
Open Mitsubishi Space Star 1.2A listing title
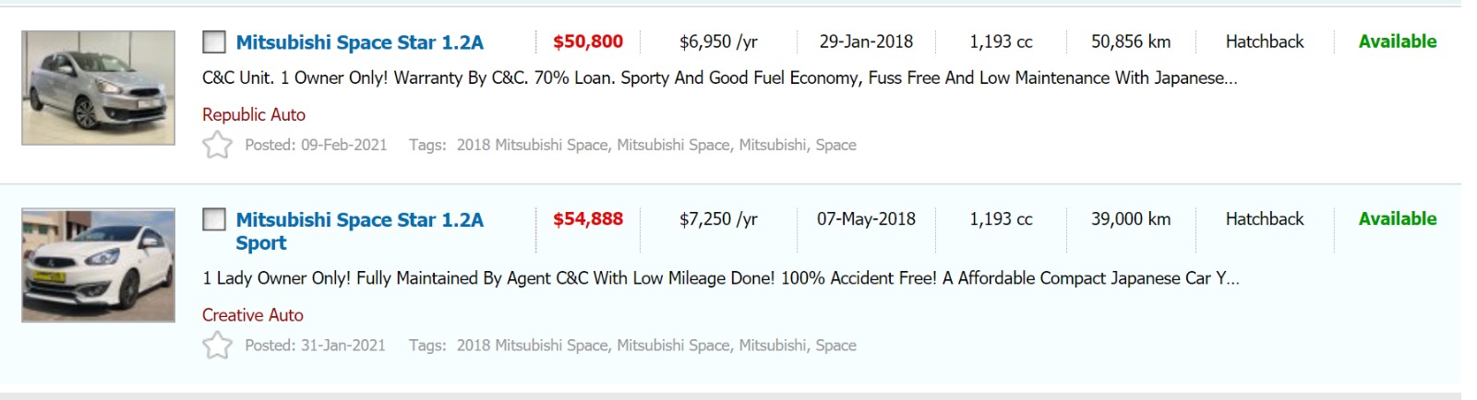click(x=359, y=42)
